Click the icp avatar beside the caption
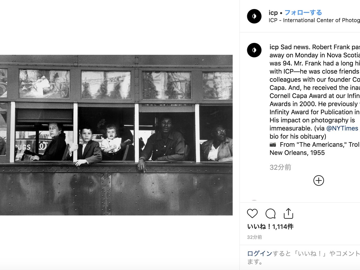The width and height of the screenshot is (360, 270). (254, 50)
